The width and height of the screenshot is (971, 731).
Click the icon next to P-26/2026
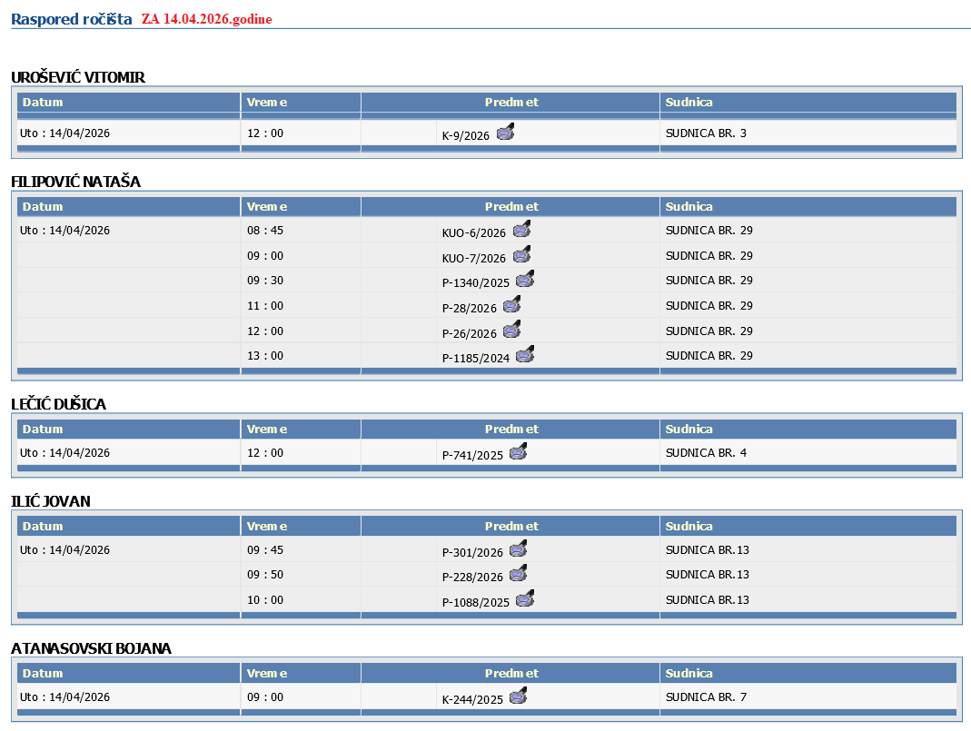point(512,331)
